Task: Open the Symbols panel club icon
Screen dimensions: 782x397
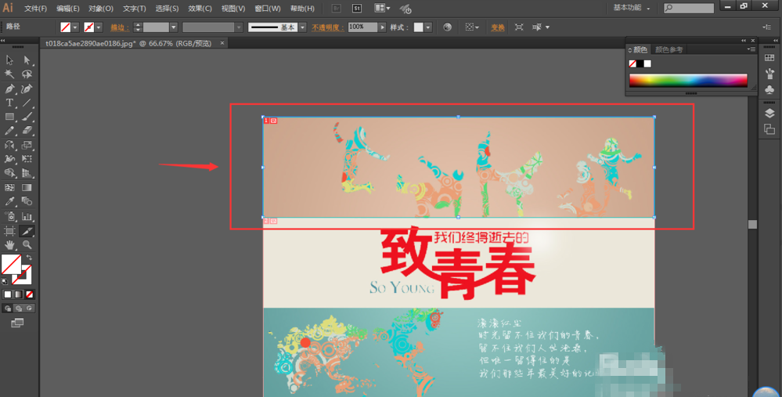Action: (769, 88)
